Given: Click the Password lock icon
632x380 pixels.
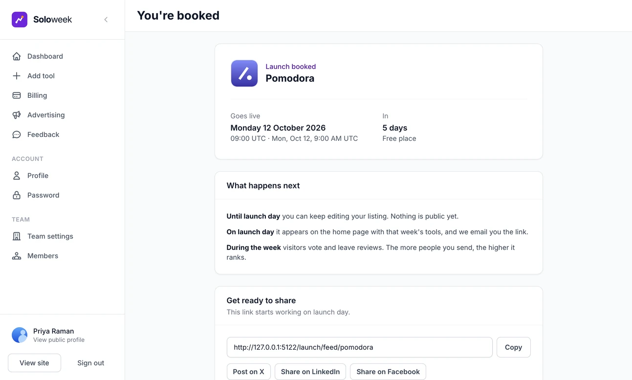Looking at the screenshot, I should tap(17, 195).
